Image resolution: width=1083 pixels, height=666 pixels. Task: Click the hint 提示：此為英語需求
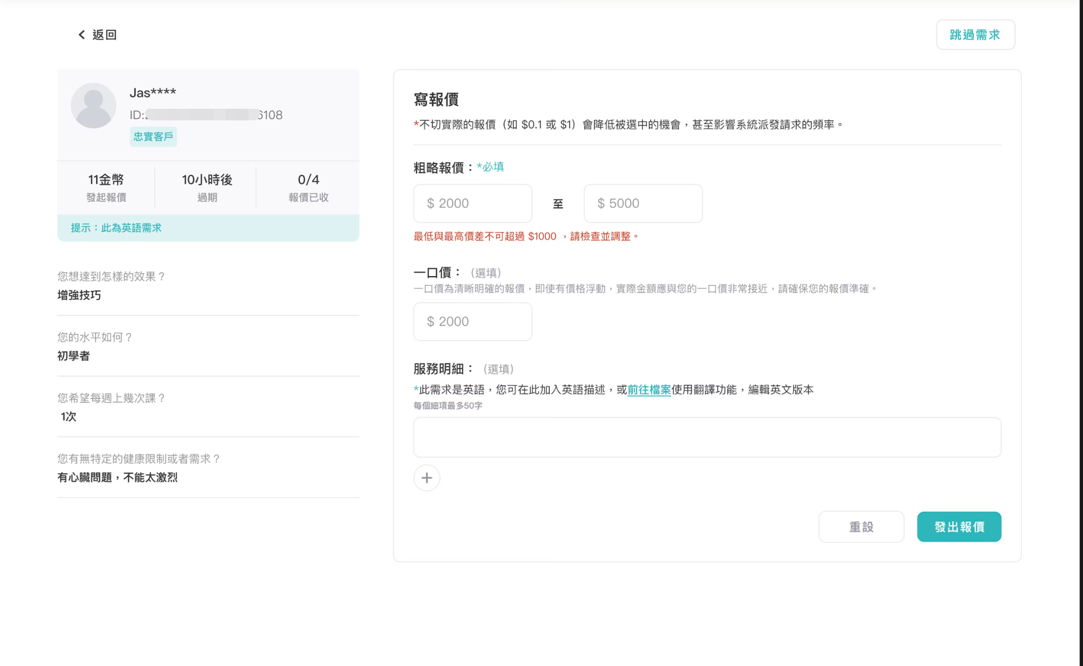tap(208, 228)
